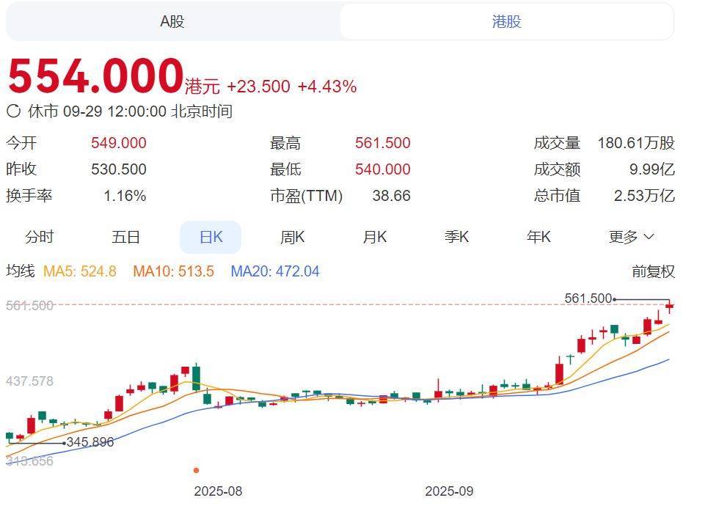This screenshot has width=716, height=506.
Task: Toggle the MA10 indicator label
Action: pos(173,272)
